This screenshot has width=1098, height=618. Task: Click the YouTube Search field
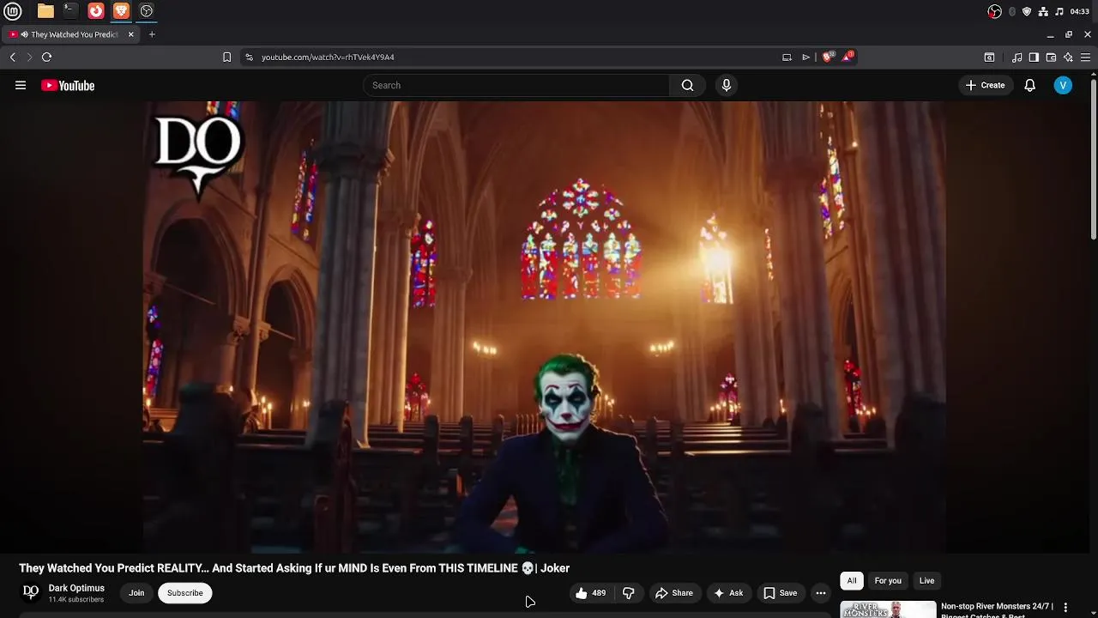pos(516,85)
